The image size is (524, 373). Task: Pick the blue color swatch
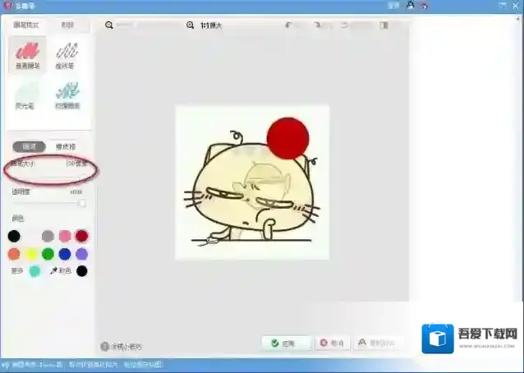pos(65,254)
